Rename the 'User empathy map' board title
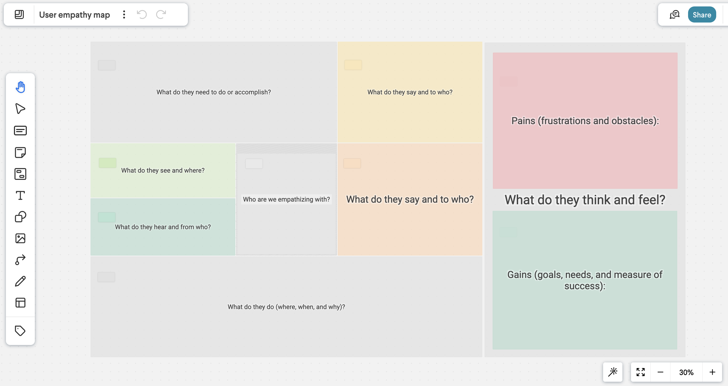Viewport: 728px width, 386px height. pyautogui.click(x=74, y=15)
